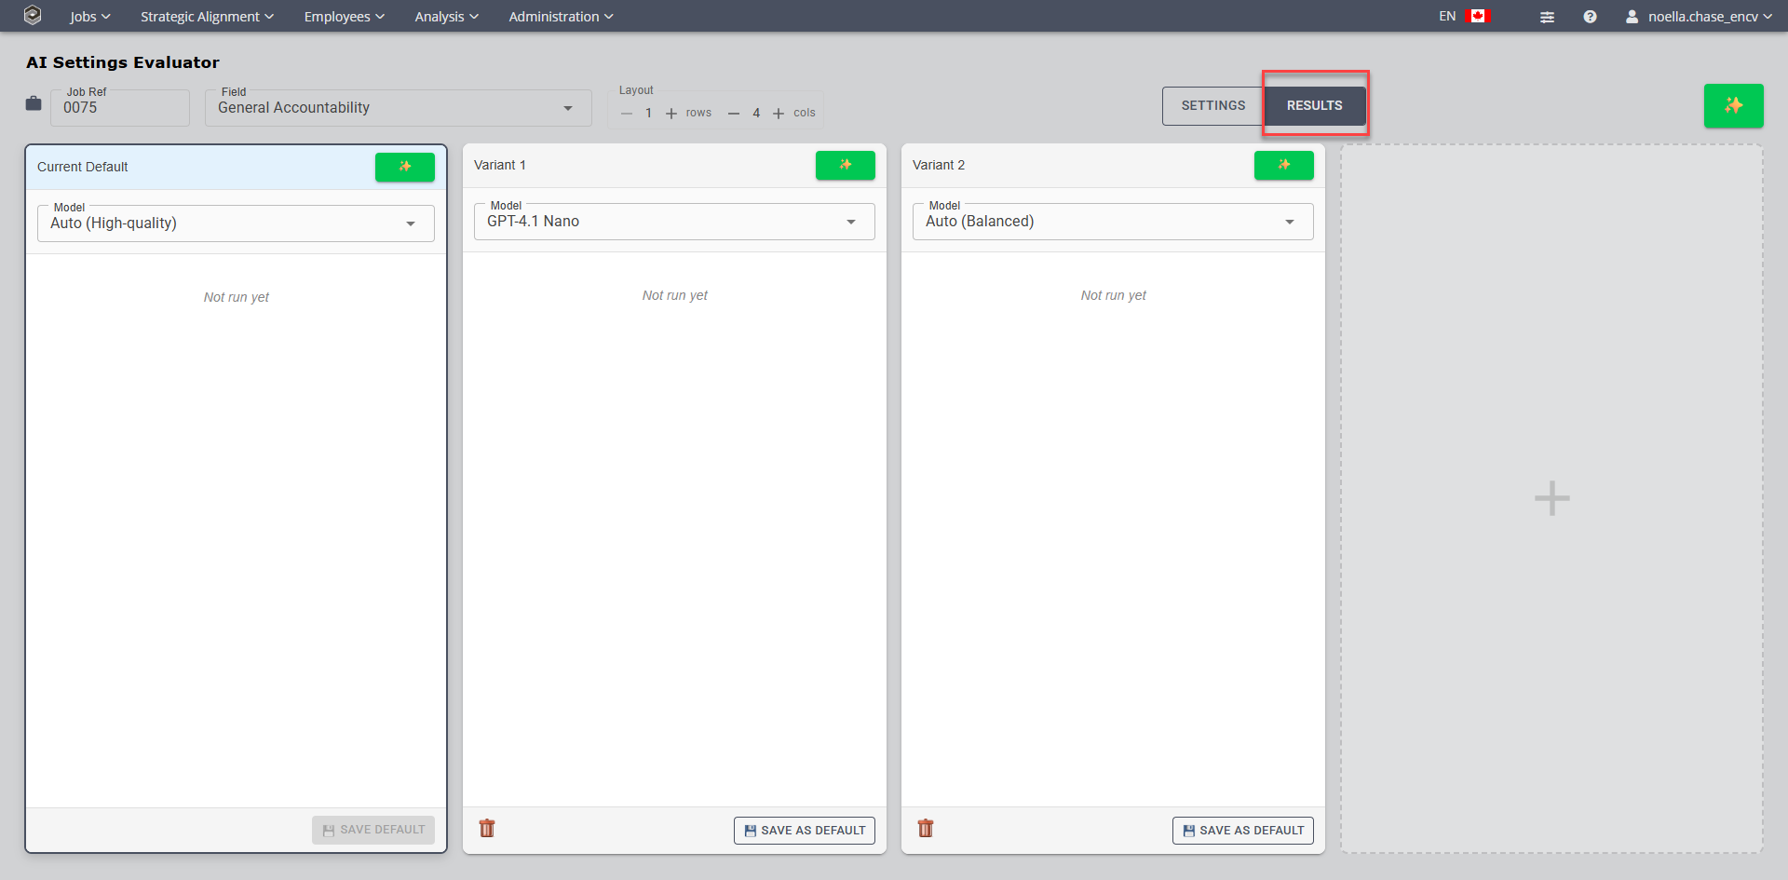Image resolution: width=1788 pixels, height=880 pixels.
Task: Click SAVE AS DEFAULT on Variant 2
Action: (1242, 830)
